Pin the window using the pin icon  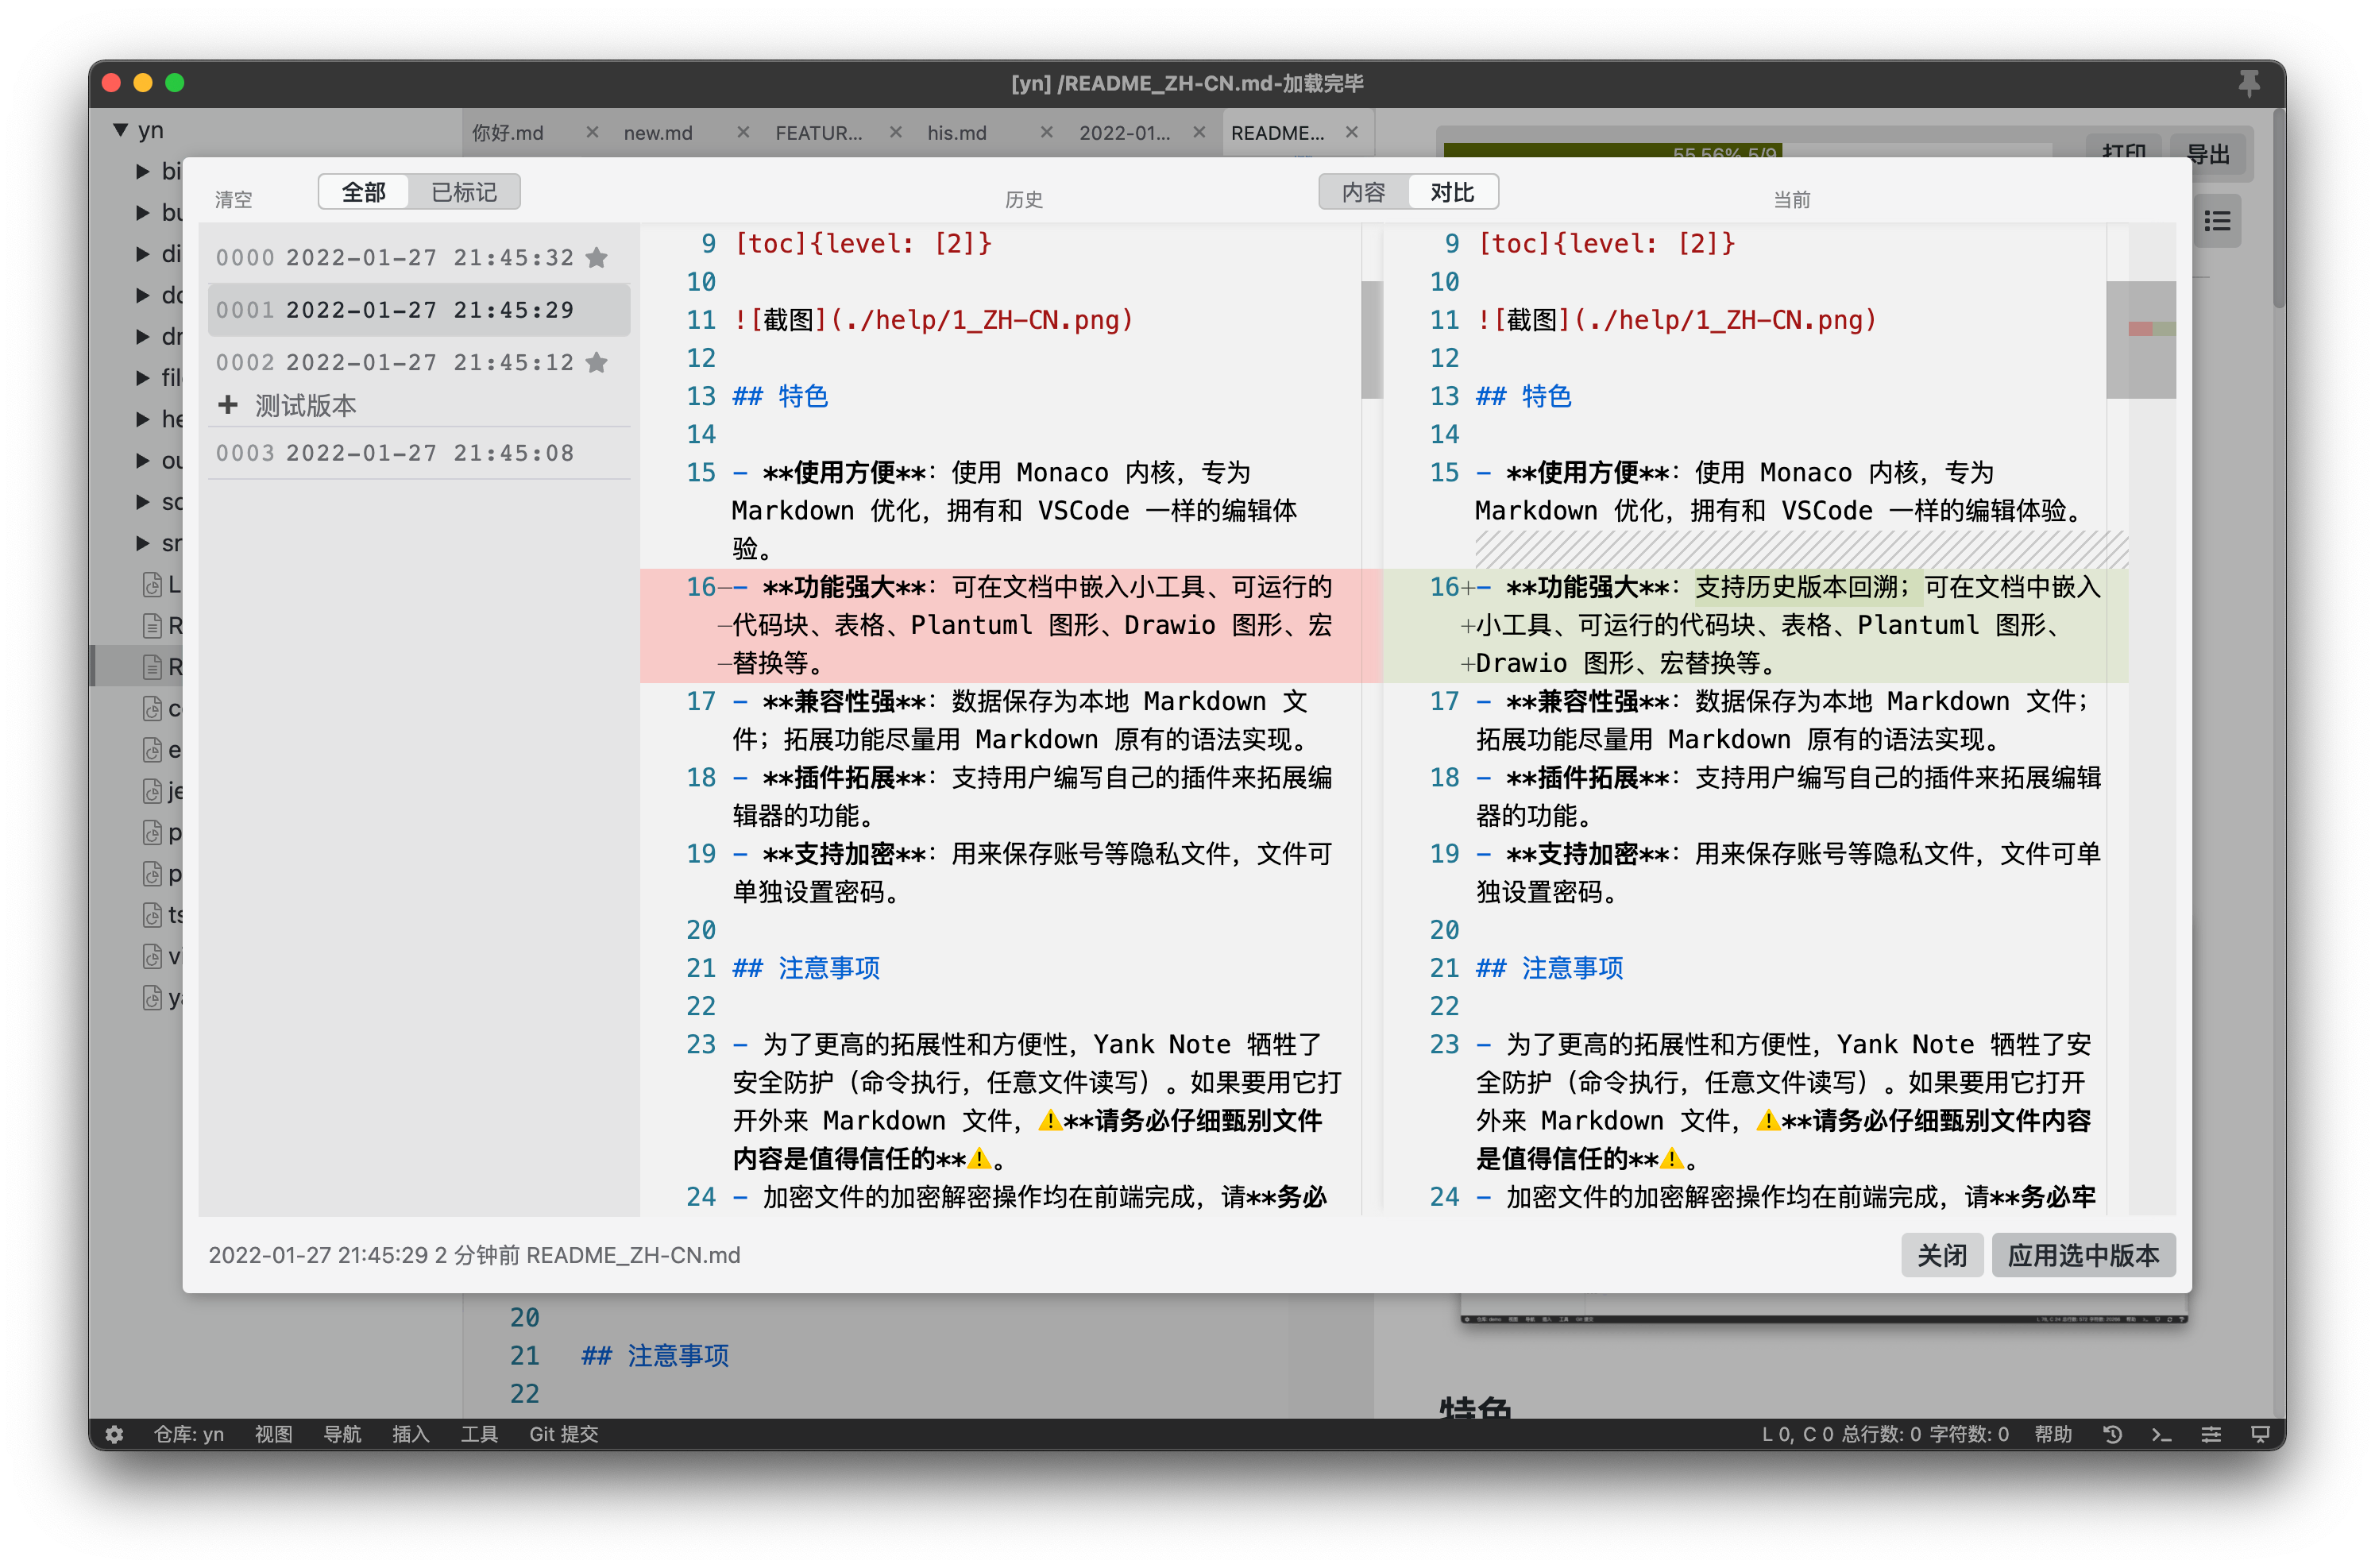point(2249,83)
